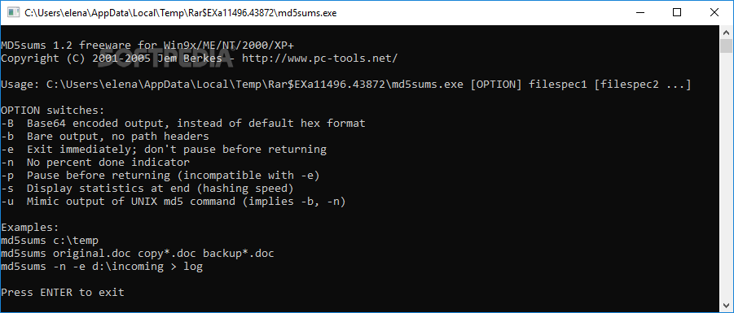Screen dimensions: 734x313
Task: Click the scrollbar down arrow
Action: pos(726,306)
